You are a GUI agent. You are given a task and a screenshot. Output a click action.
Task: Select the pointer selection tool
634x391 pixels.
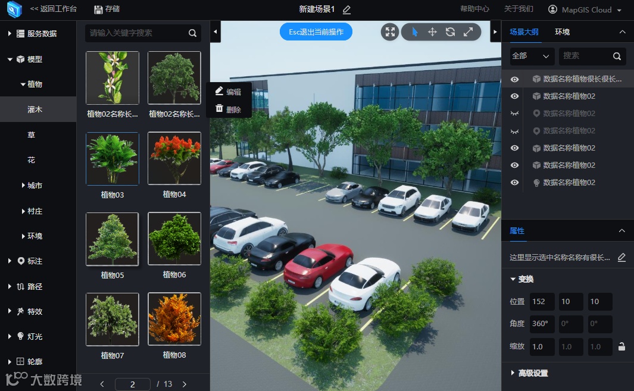tap(414, 32)
